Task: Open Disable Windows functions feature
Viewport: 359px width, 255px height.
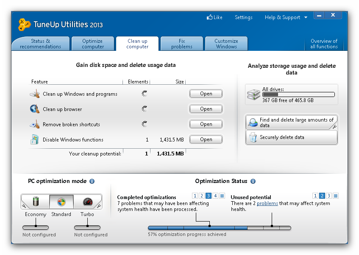Action: coord(206,139)
